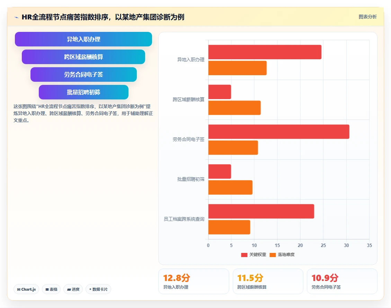
Task: Click red bar for 批量招聘初筛
Action: (x=220, y=171)
